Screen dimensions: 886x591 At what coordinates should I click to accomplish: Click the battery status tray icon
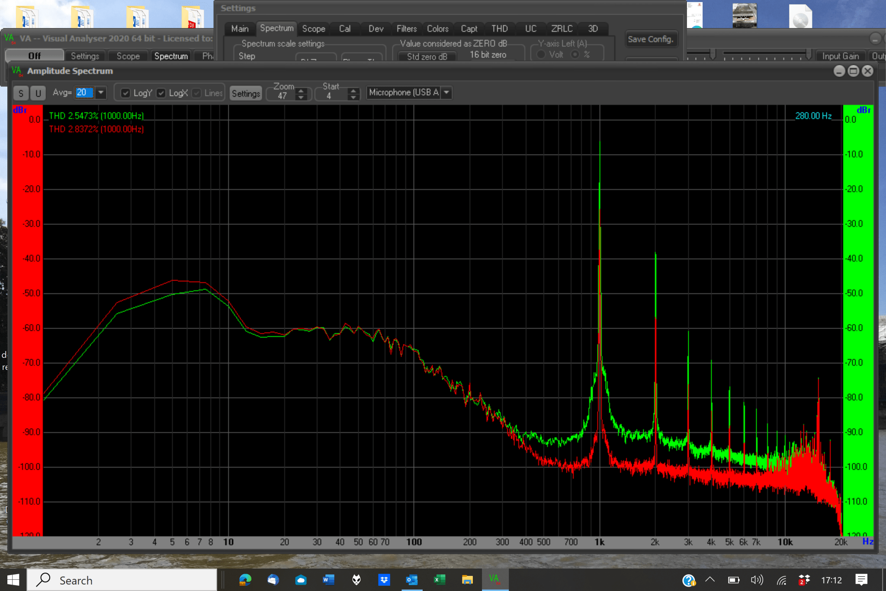coord(734,580)
